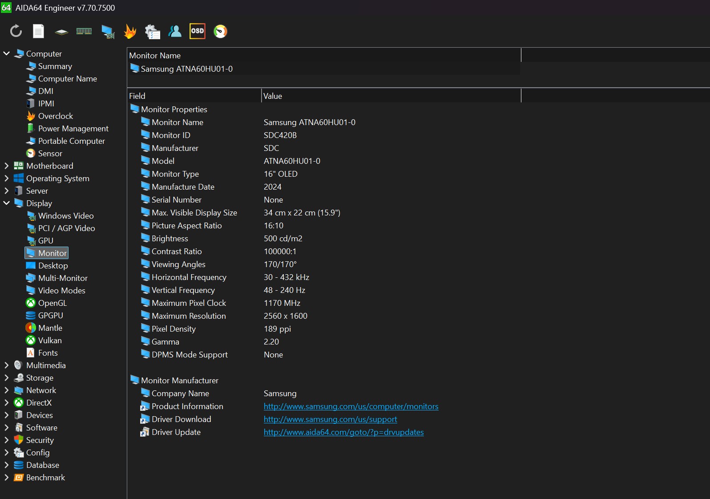Screen dimensions: 710x499
Task: Select the Maximum Resolution row
Action: pos(189,316)
